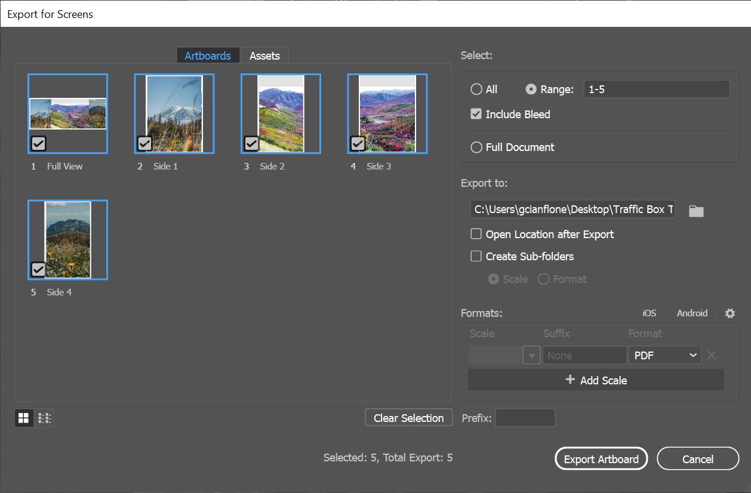
Task: Switch to grid thumbnail view
Action: (x=24, y=418)
